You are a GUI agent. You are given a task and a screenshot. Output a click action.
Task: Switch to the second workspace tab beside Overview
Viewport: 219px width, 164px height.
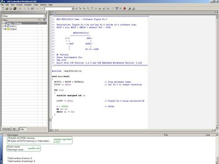tap(15, 129)
